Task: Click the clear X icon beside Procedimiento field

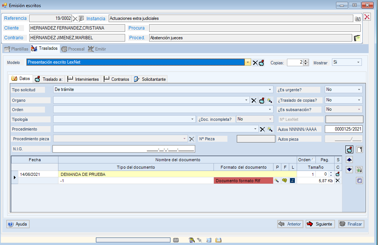Action: (x=262, y=129)
